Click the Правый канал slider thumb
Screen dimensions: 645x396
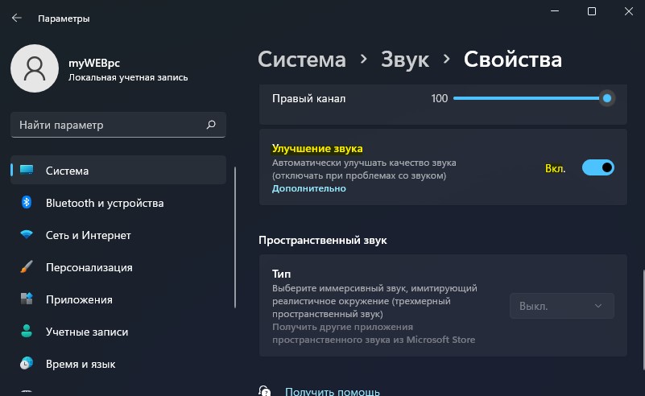606,98
